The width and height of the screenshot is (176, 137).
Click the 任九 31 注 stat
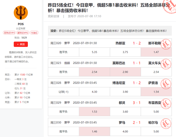click(x=20, y=88)
